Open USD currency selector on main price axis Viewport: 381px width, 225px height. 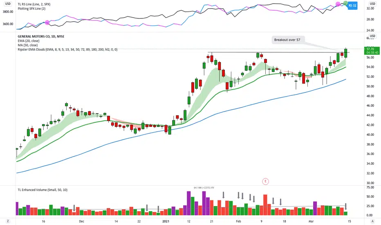372,36
